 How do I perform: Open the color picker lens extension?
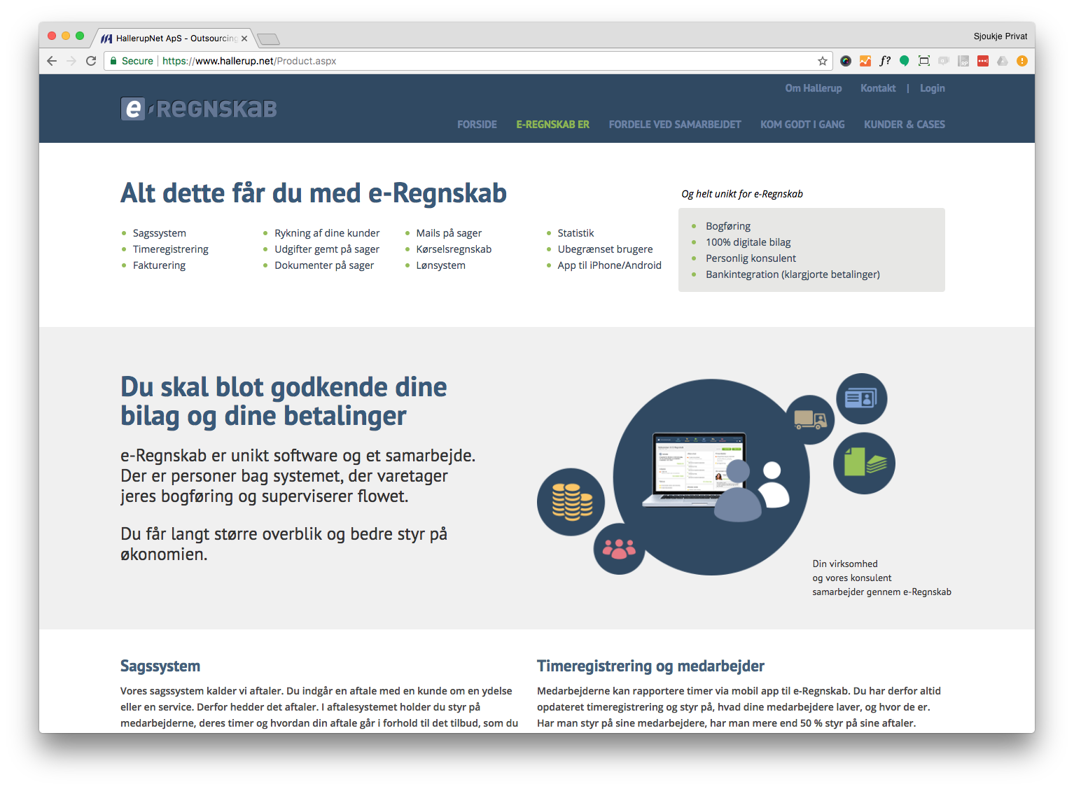(x=846, y=61)
